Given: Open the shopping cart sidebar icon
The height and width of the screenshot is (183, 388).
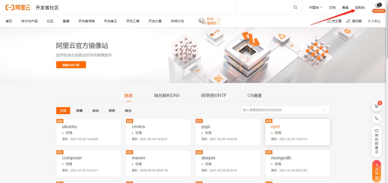Looking at the screenshot, I should [x=377, y=106].
